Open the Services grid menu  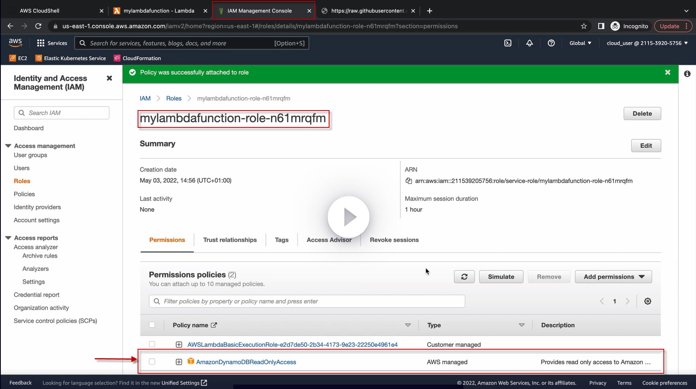pos(52,43)
